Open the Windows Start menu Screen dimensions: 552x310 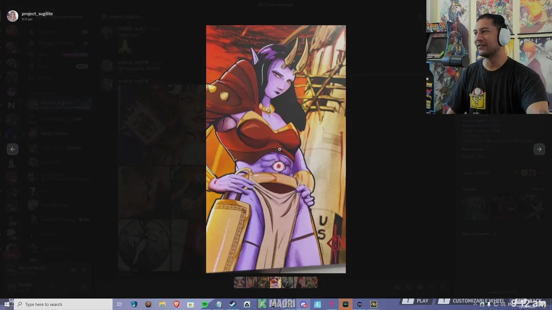tap(7, 304)
